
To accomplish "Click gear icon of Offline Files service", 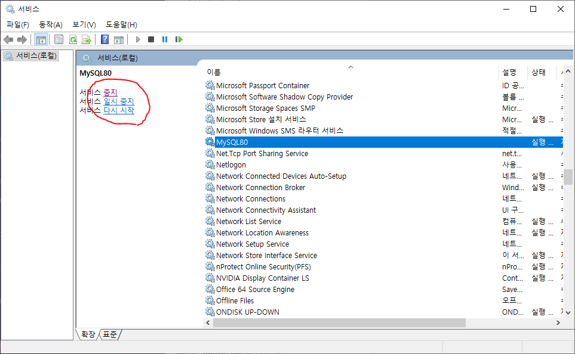I will point(210,300).
